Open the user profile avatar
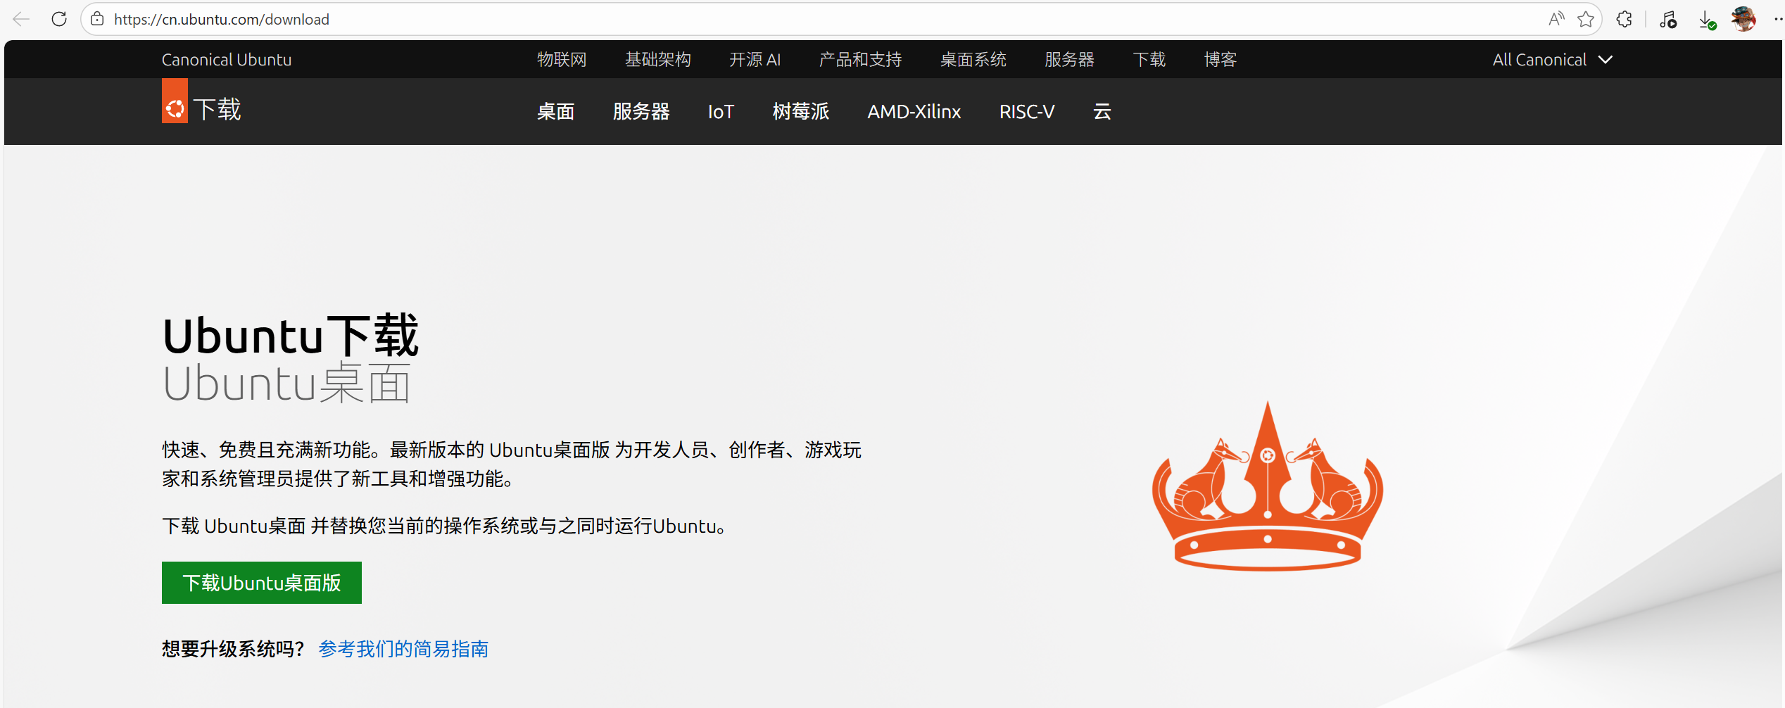Viewport: 1785px width, 708px height. [x=1743, y=19]
